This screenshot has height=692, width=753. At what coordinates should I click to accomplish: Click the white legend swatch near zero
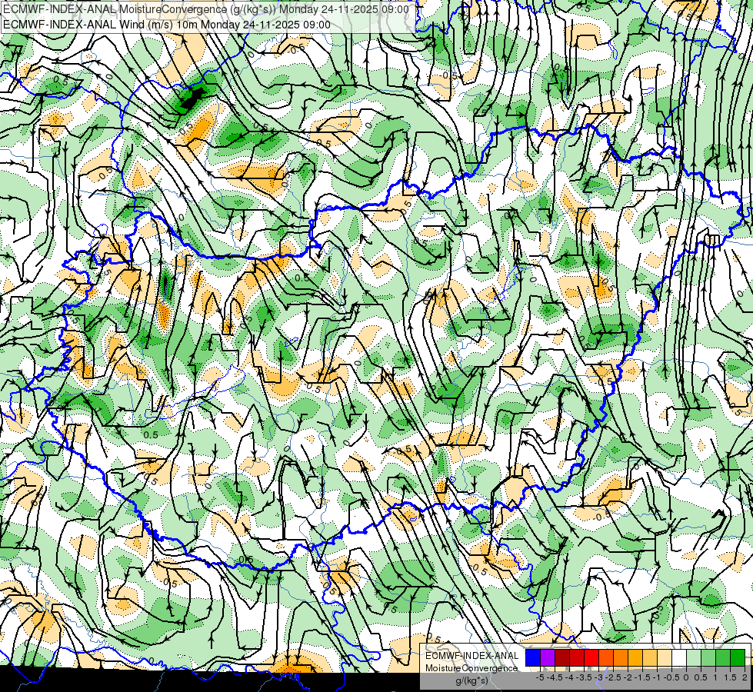[679, 658]
